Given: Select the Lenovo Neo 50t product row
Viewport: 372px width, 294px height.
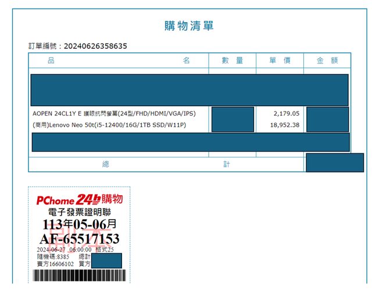Looking at the screenshot, I should coord(109,125).
